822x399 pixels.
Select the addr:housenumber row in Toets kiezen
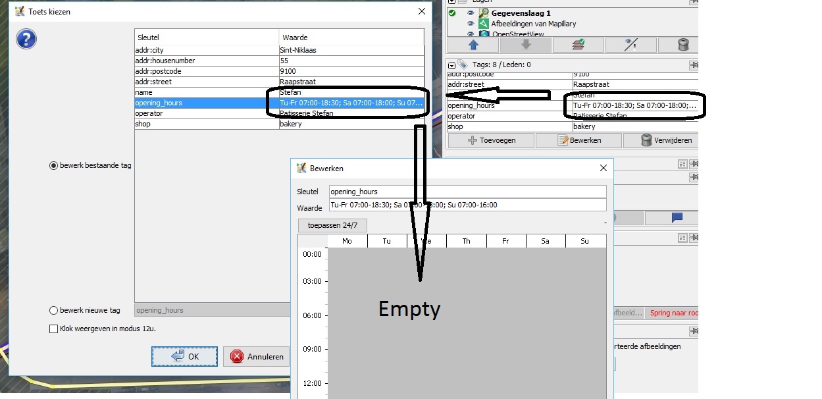pos(279,61)
